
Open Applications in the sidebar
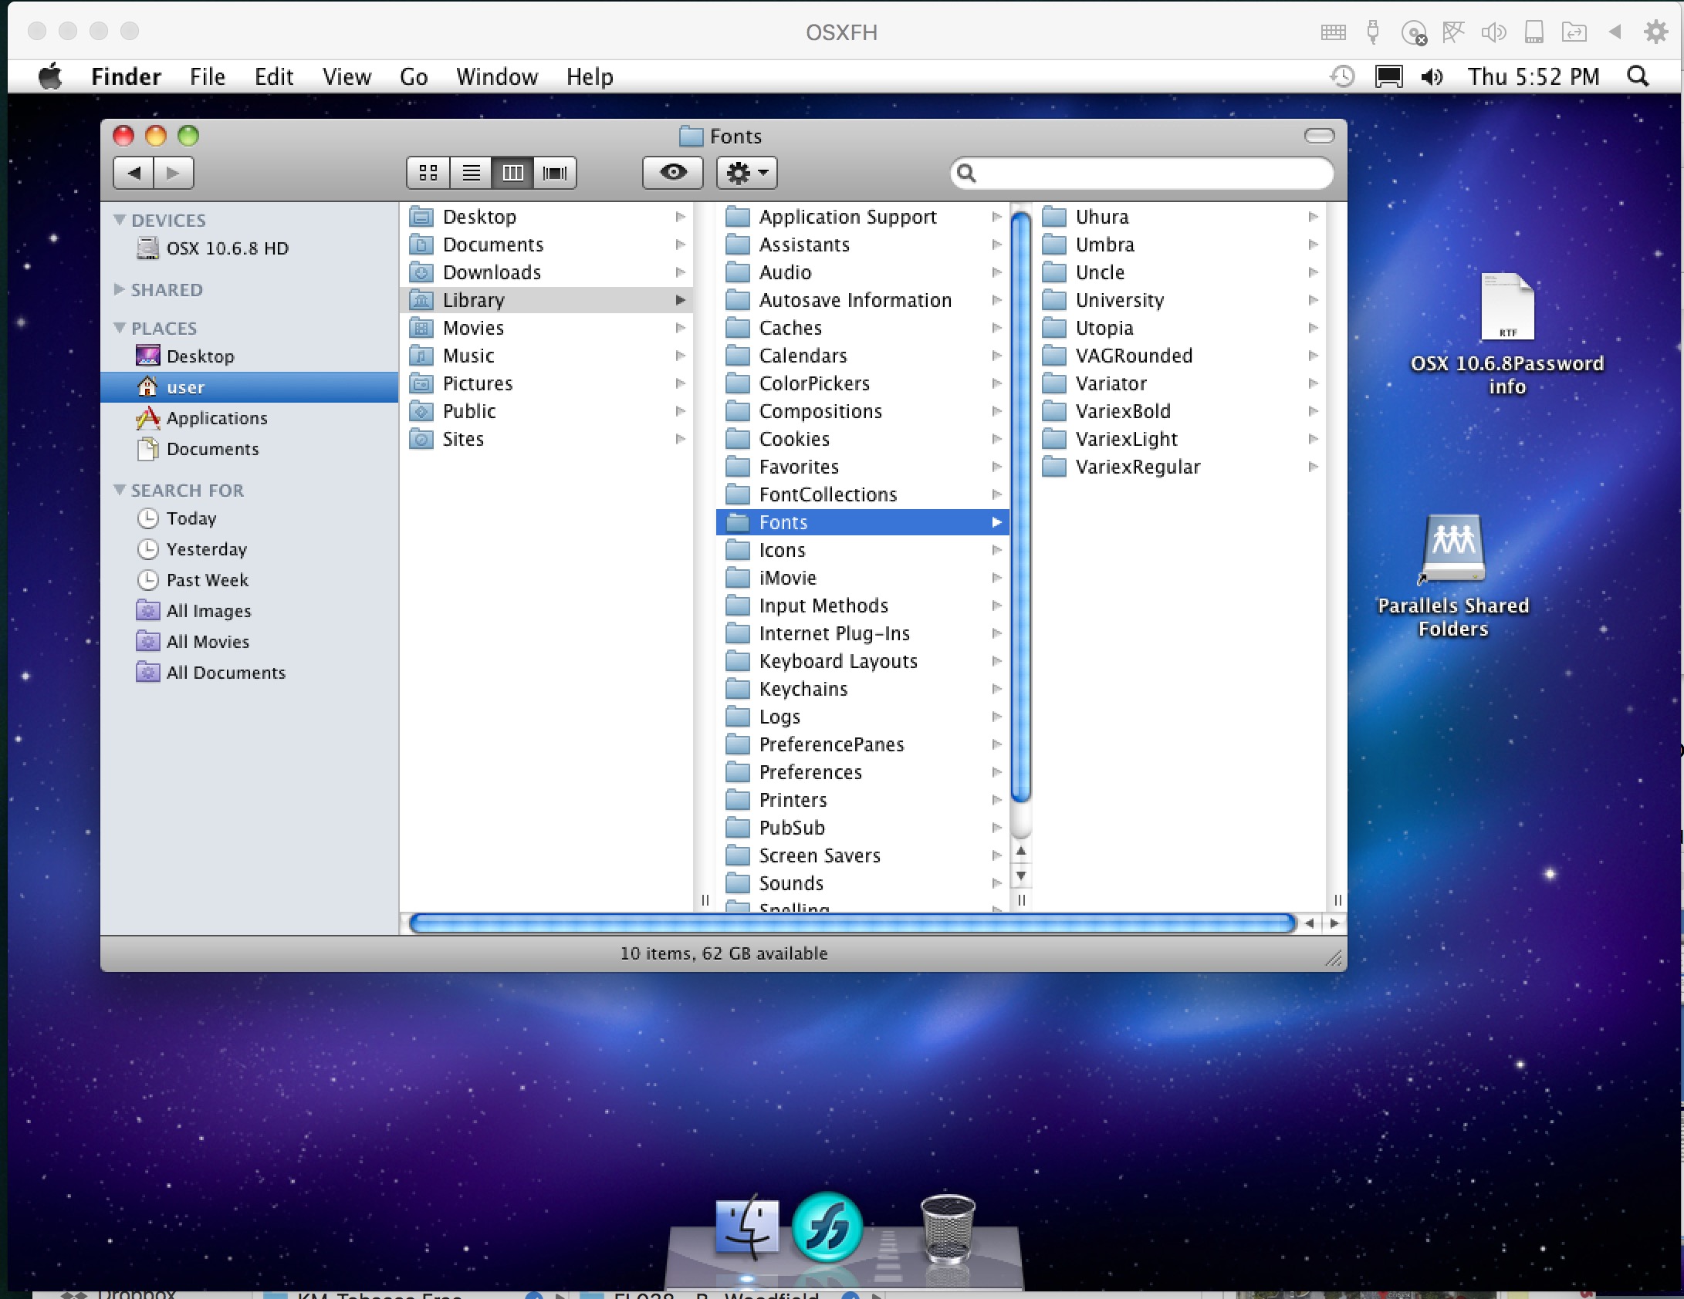pos(249,418)
